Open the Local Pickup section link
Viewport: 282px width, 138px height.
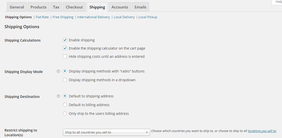pos(148,17)
